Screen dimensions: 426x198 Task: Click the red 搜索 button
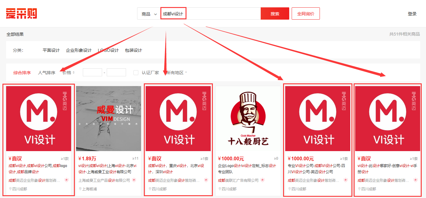275,14
